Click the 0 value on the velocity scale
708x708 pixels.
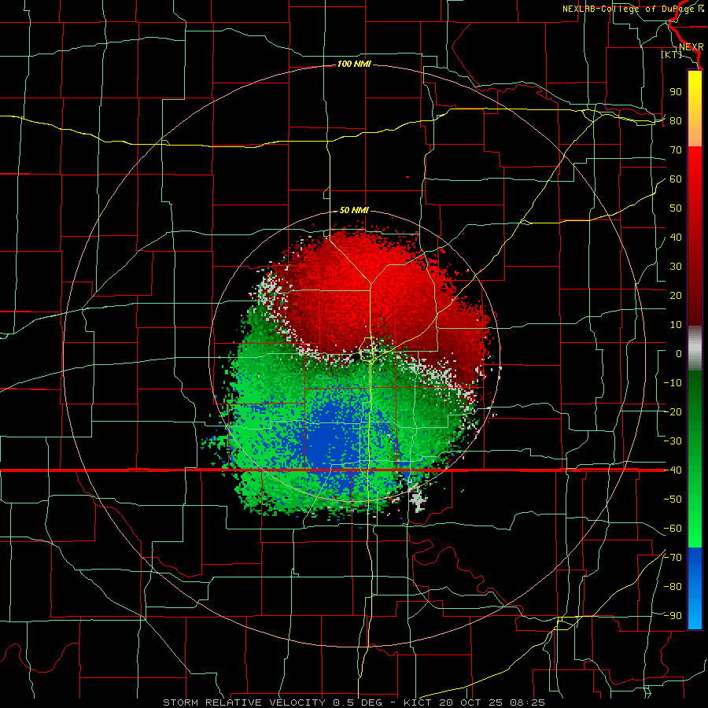pyautogui.click(x=679, y=354)
